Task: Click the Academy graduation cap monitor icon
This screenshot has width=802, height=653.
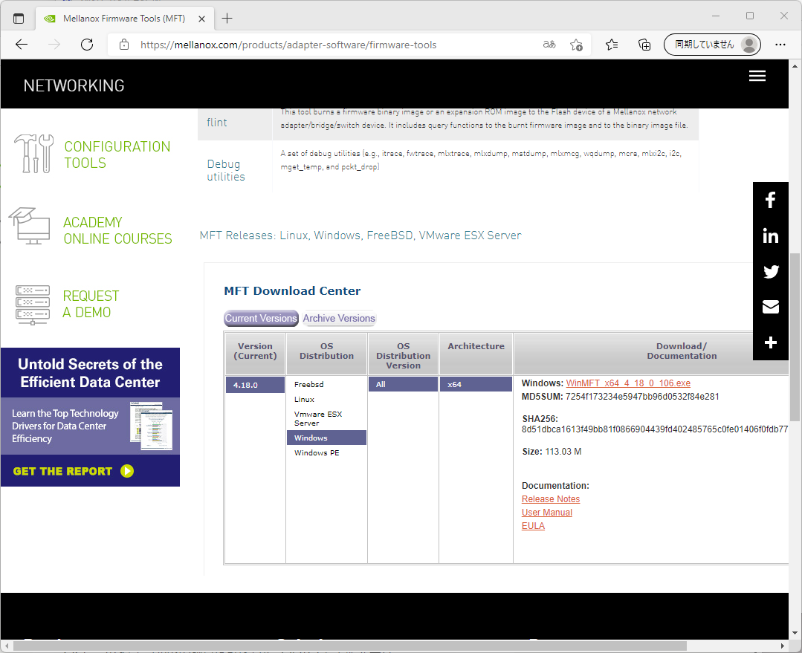Action: (x=30, y=226)
